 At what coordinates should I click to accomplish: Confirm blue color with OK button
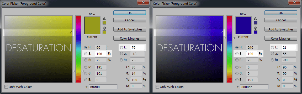click(x=281, y=13)
